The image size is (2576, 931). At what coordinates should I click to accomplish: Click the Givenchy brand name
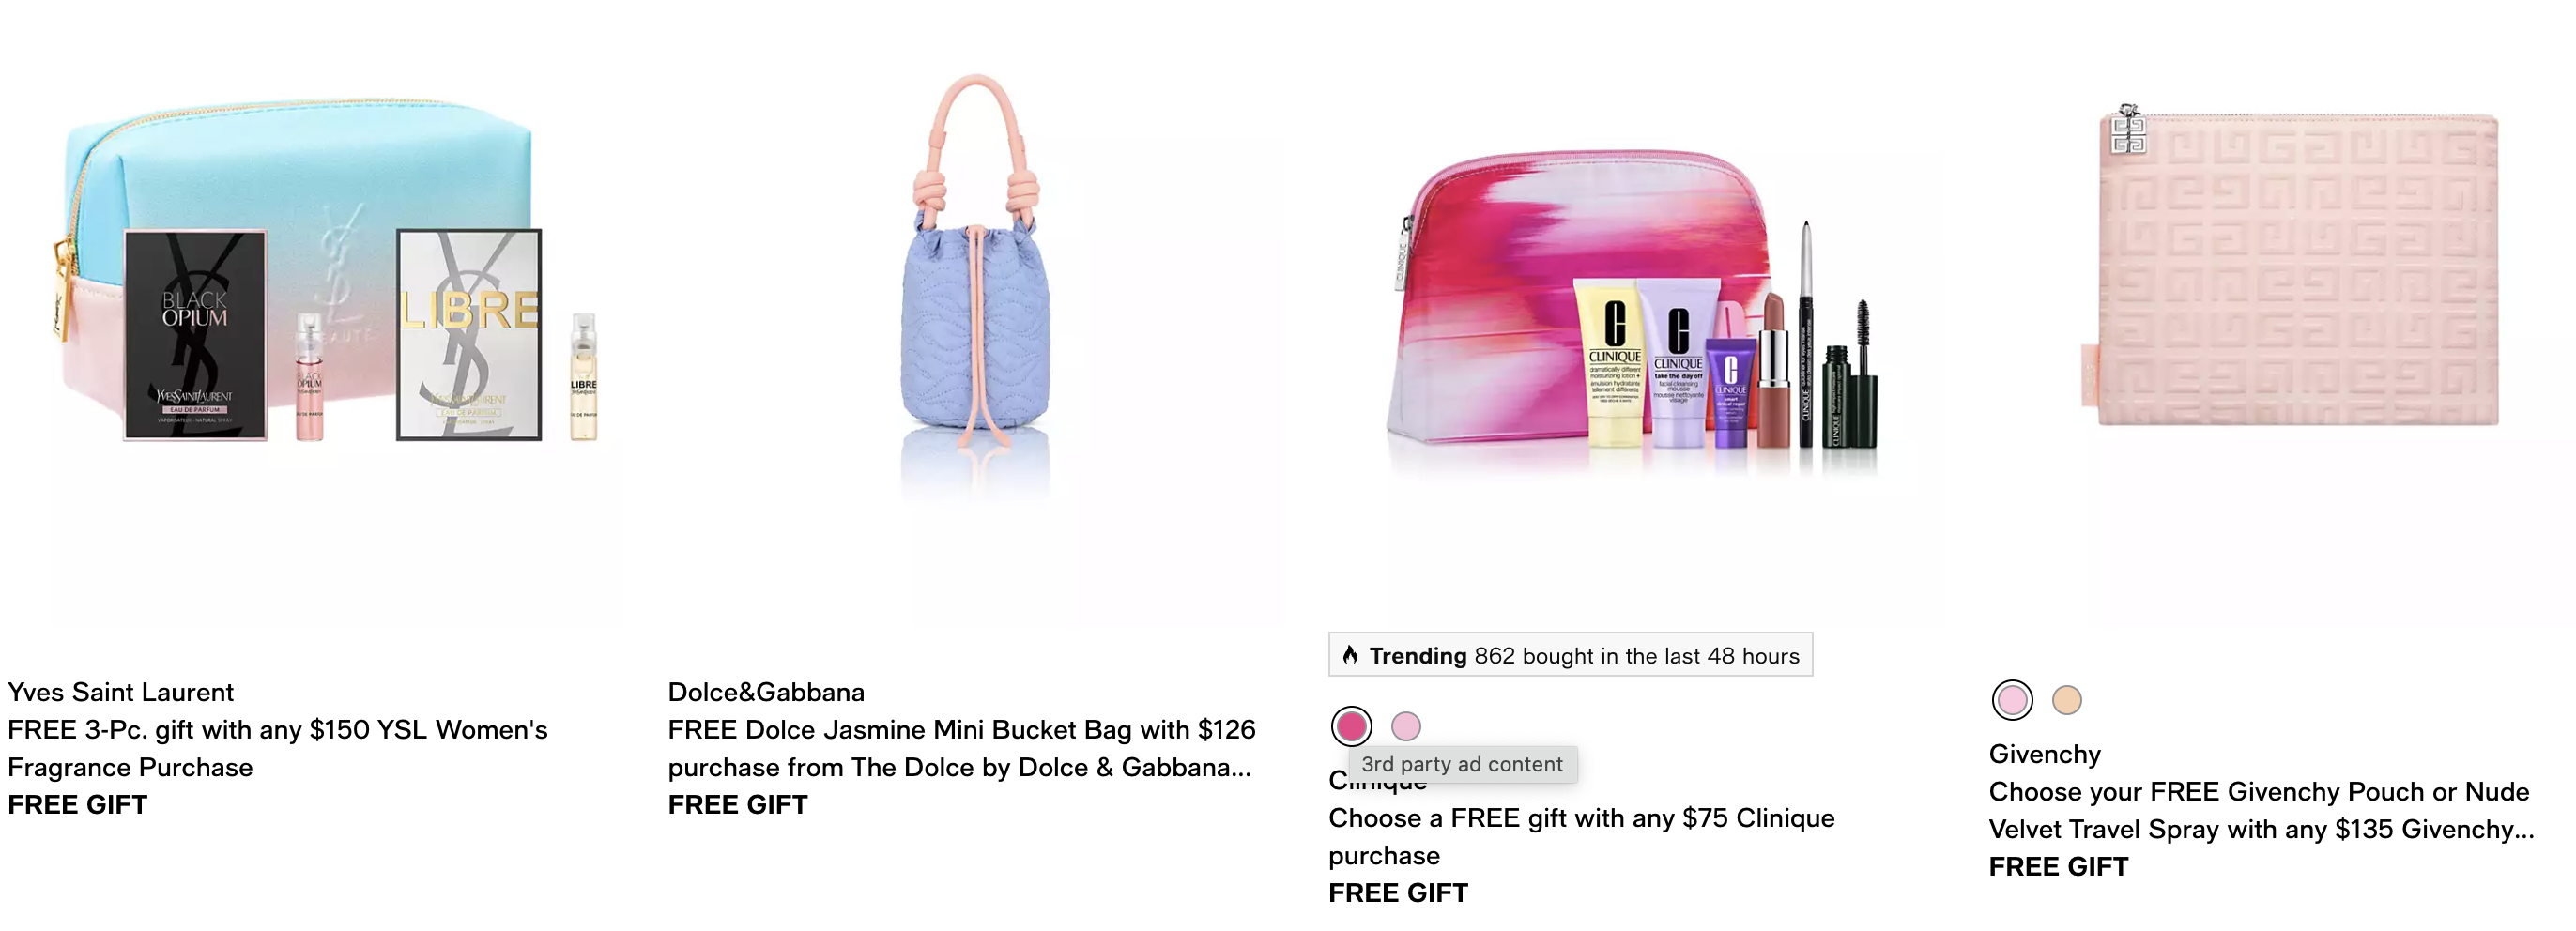[x=2044, y=754]
